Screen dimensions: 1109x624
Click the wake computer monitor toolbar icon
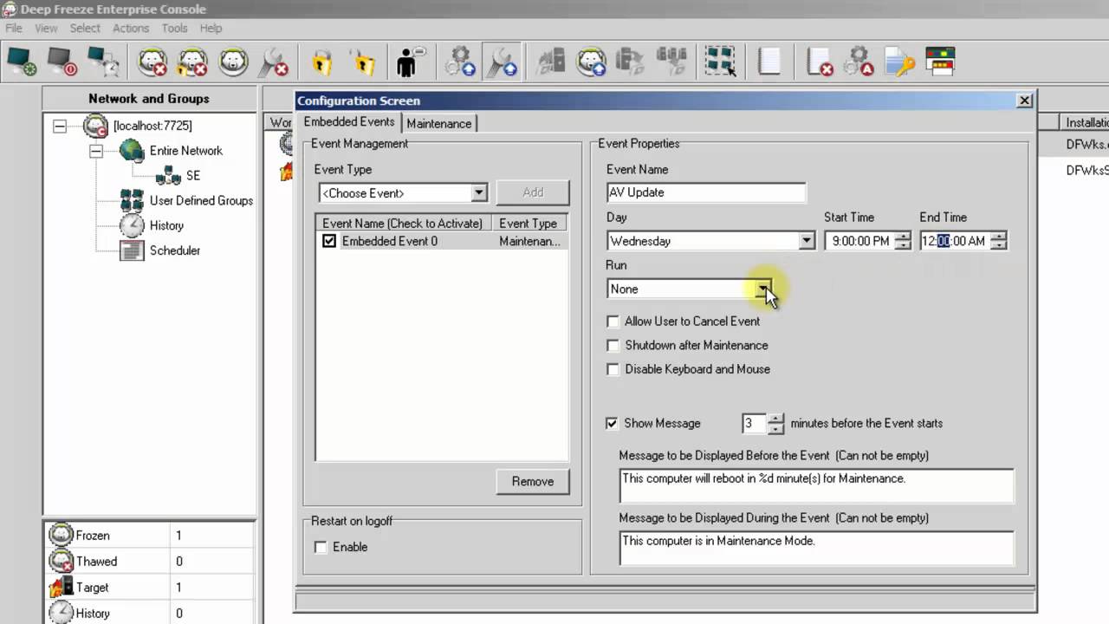(x=22, y=62)
